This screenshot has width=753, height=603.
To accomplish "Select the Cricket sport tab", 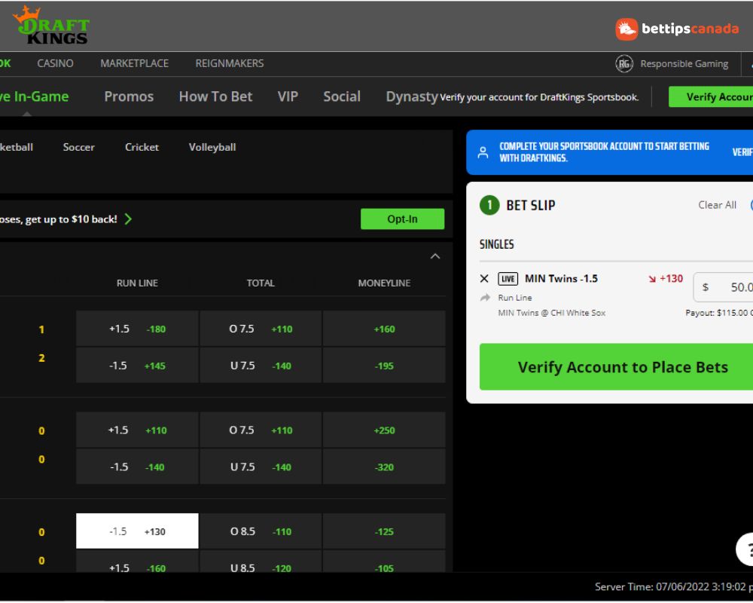I will [142, 147].
